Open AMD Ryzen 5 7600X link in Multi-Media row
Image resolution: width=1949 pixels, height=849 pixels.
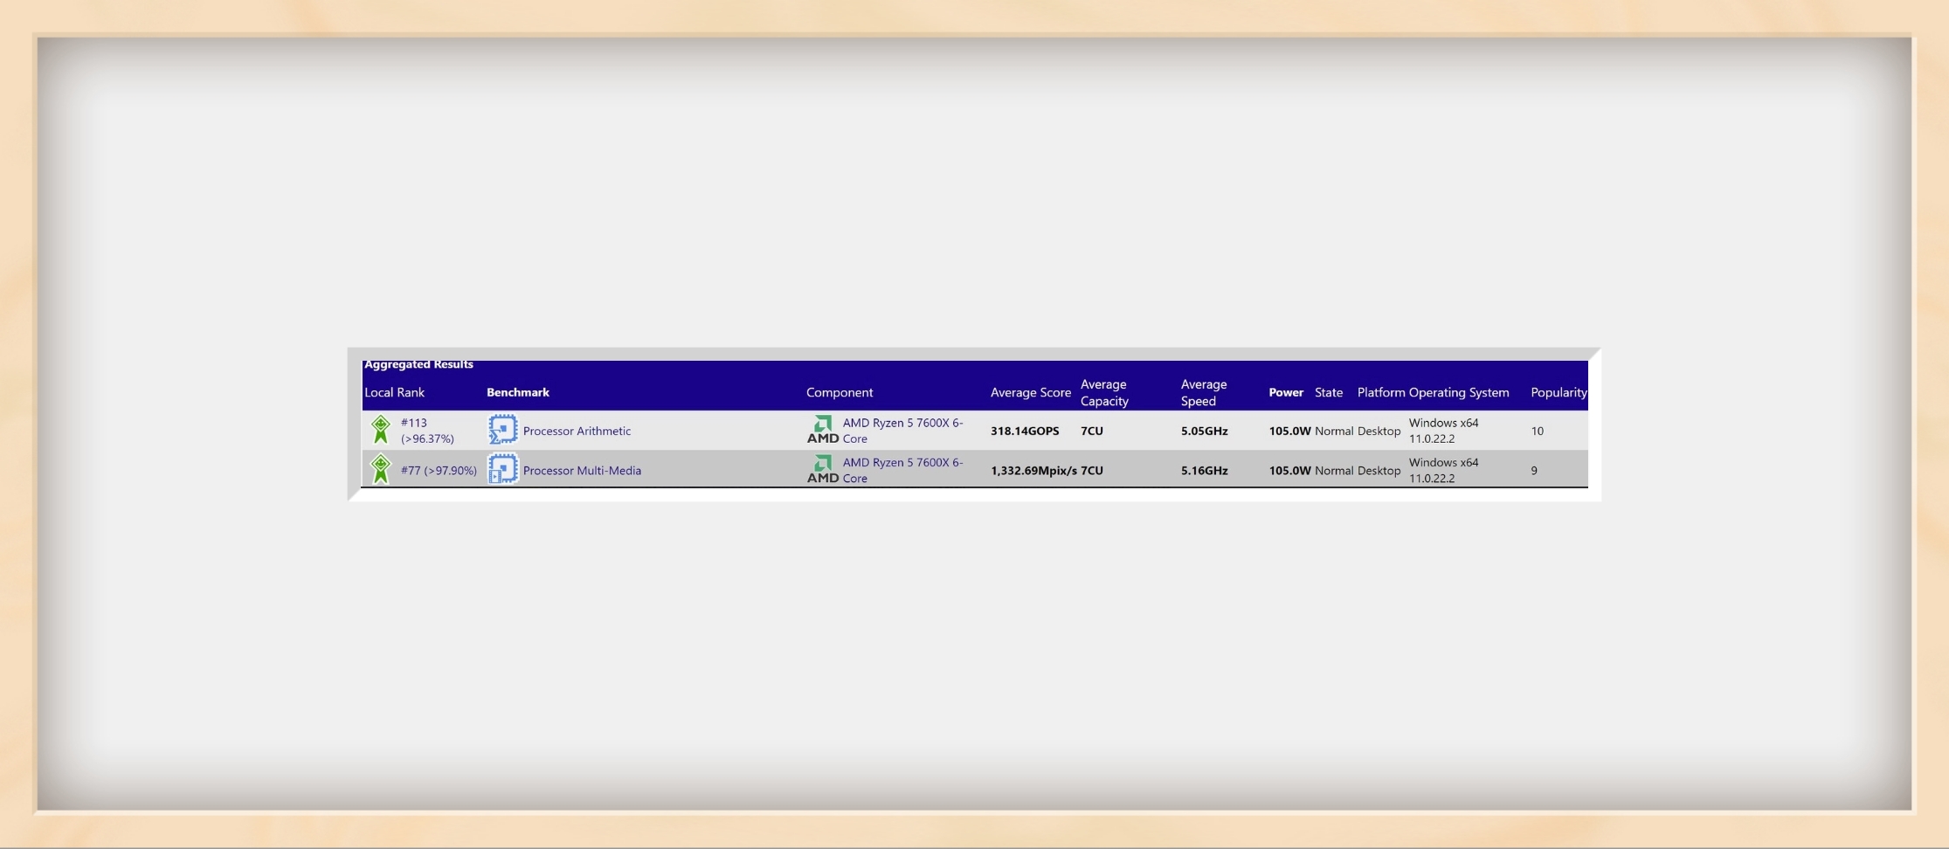tap(902, 470)
